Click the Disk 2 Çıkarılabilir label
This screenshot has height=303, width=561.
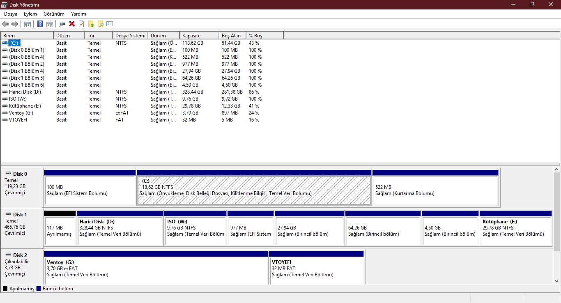tap(17, 262)
